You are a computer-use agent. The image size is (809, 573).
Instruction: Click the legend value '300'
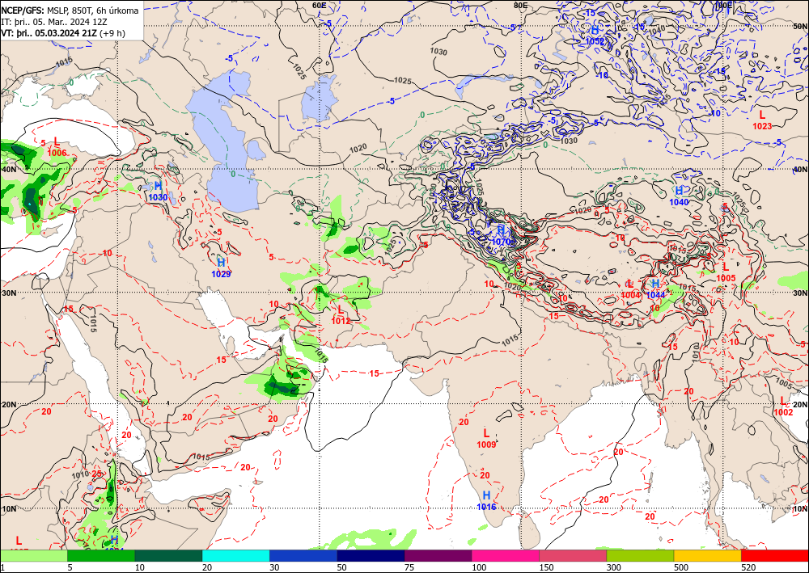pyautogui.click(x=614, y=567)
